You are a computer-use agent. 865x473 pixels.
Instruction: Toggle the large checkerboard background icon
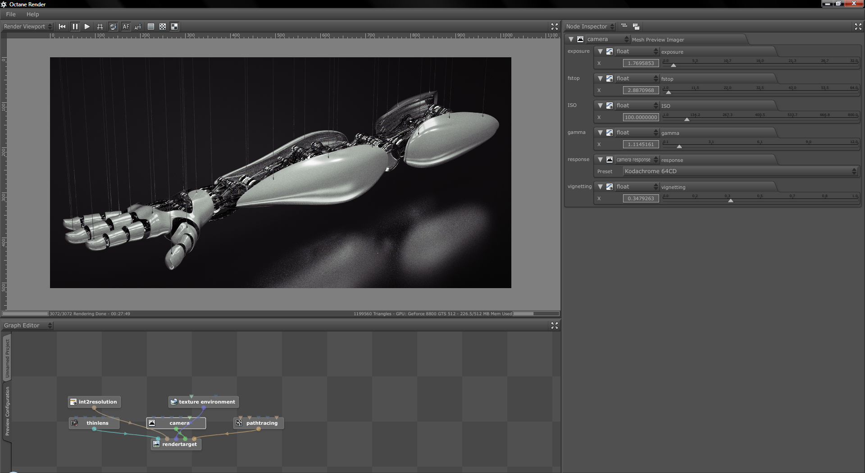click(x=174, y=27)
